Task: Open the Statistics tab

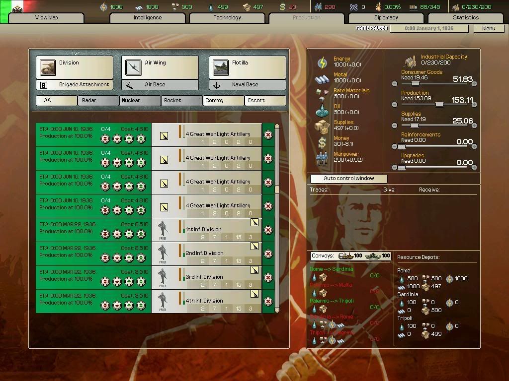Action: [465, 18]
